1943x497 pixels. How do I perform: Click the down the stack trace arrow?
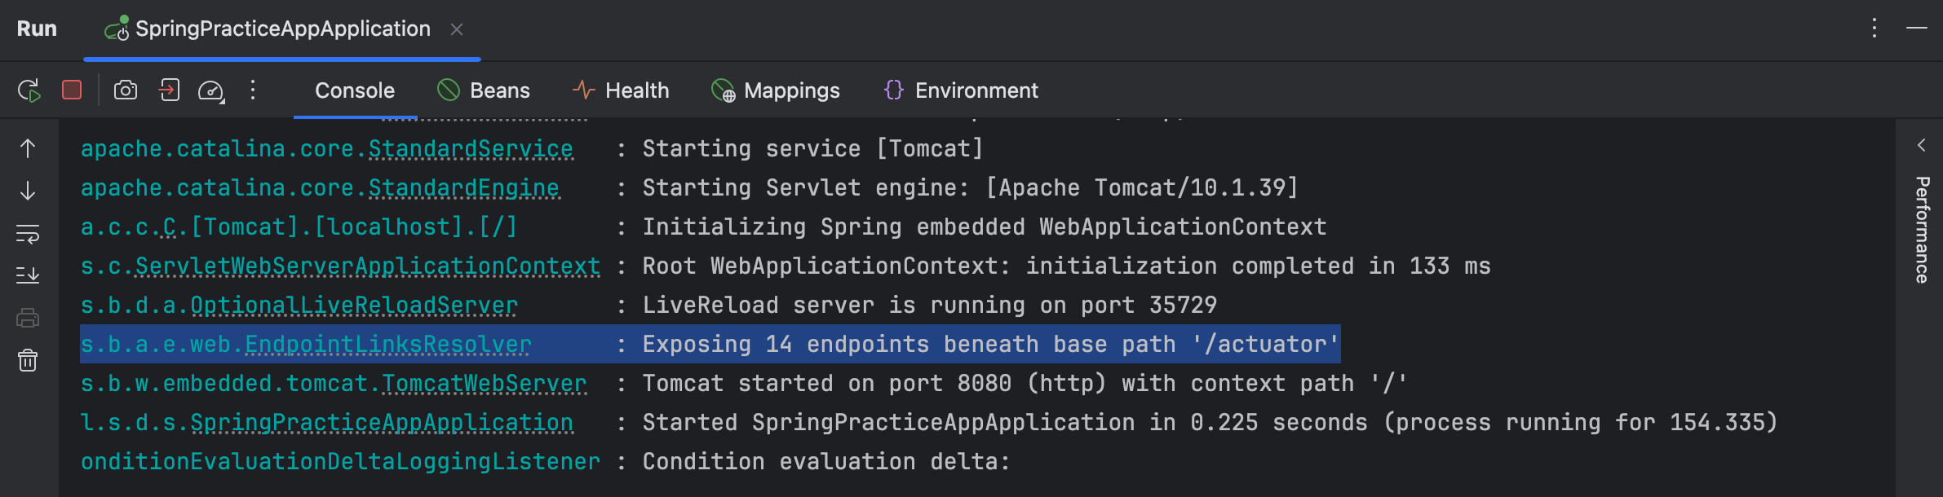point(28,191)
